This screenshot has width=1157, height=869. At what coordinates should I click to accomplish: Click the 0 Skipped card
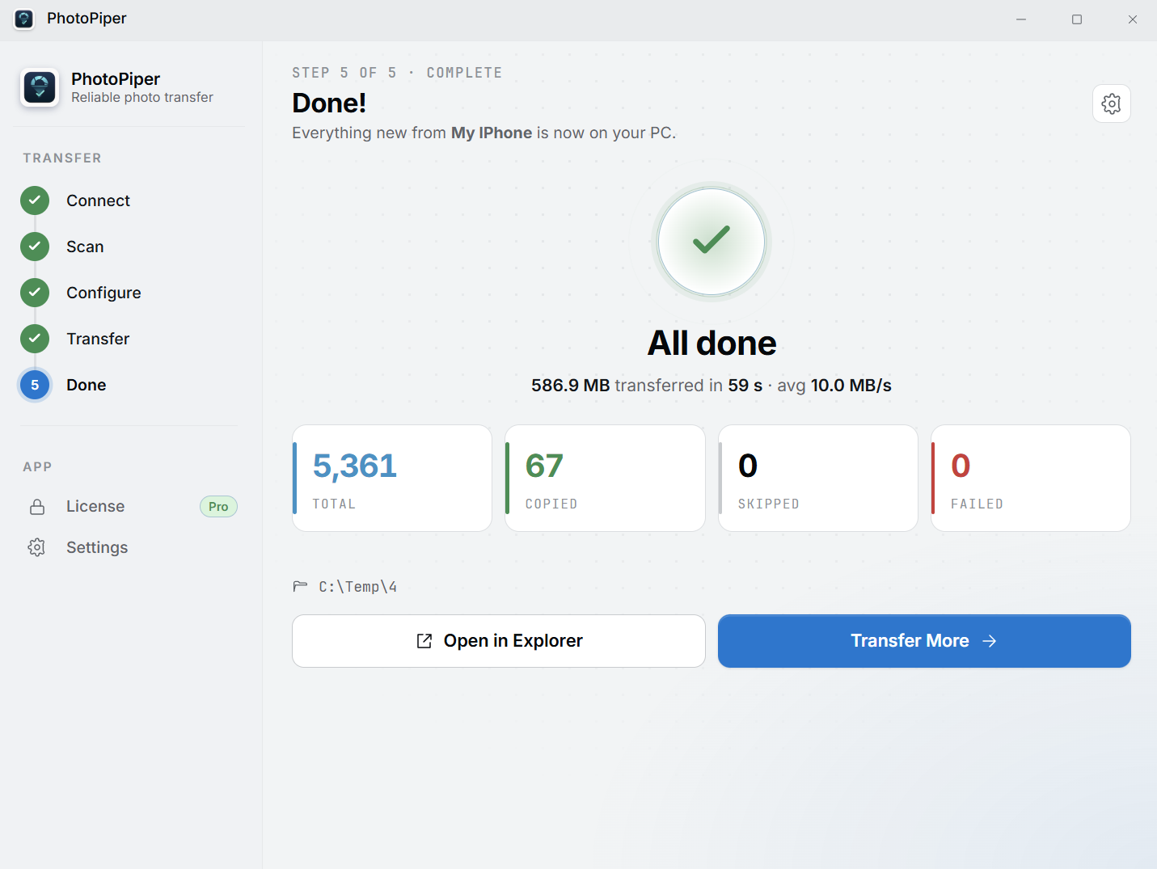(817, 479)
